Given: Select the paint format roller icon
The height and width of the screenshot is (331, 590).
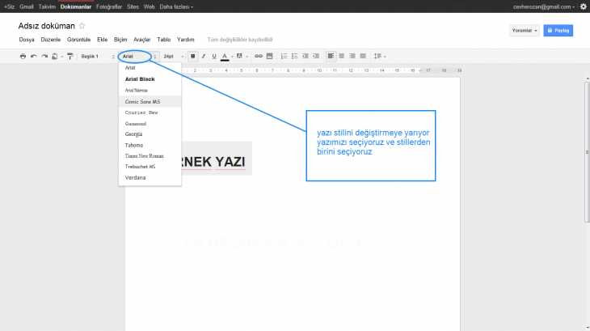Looking at the screenshot, I should tap(70, 57).
